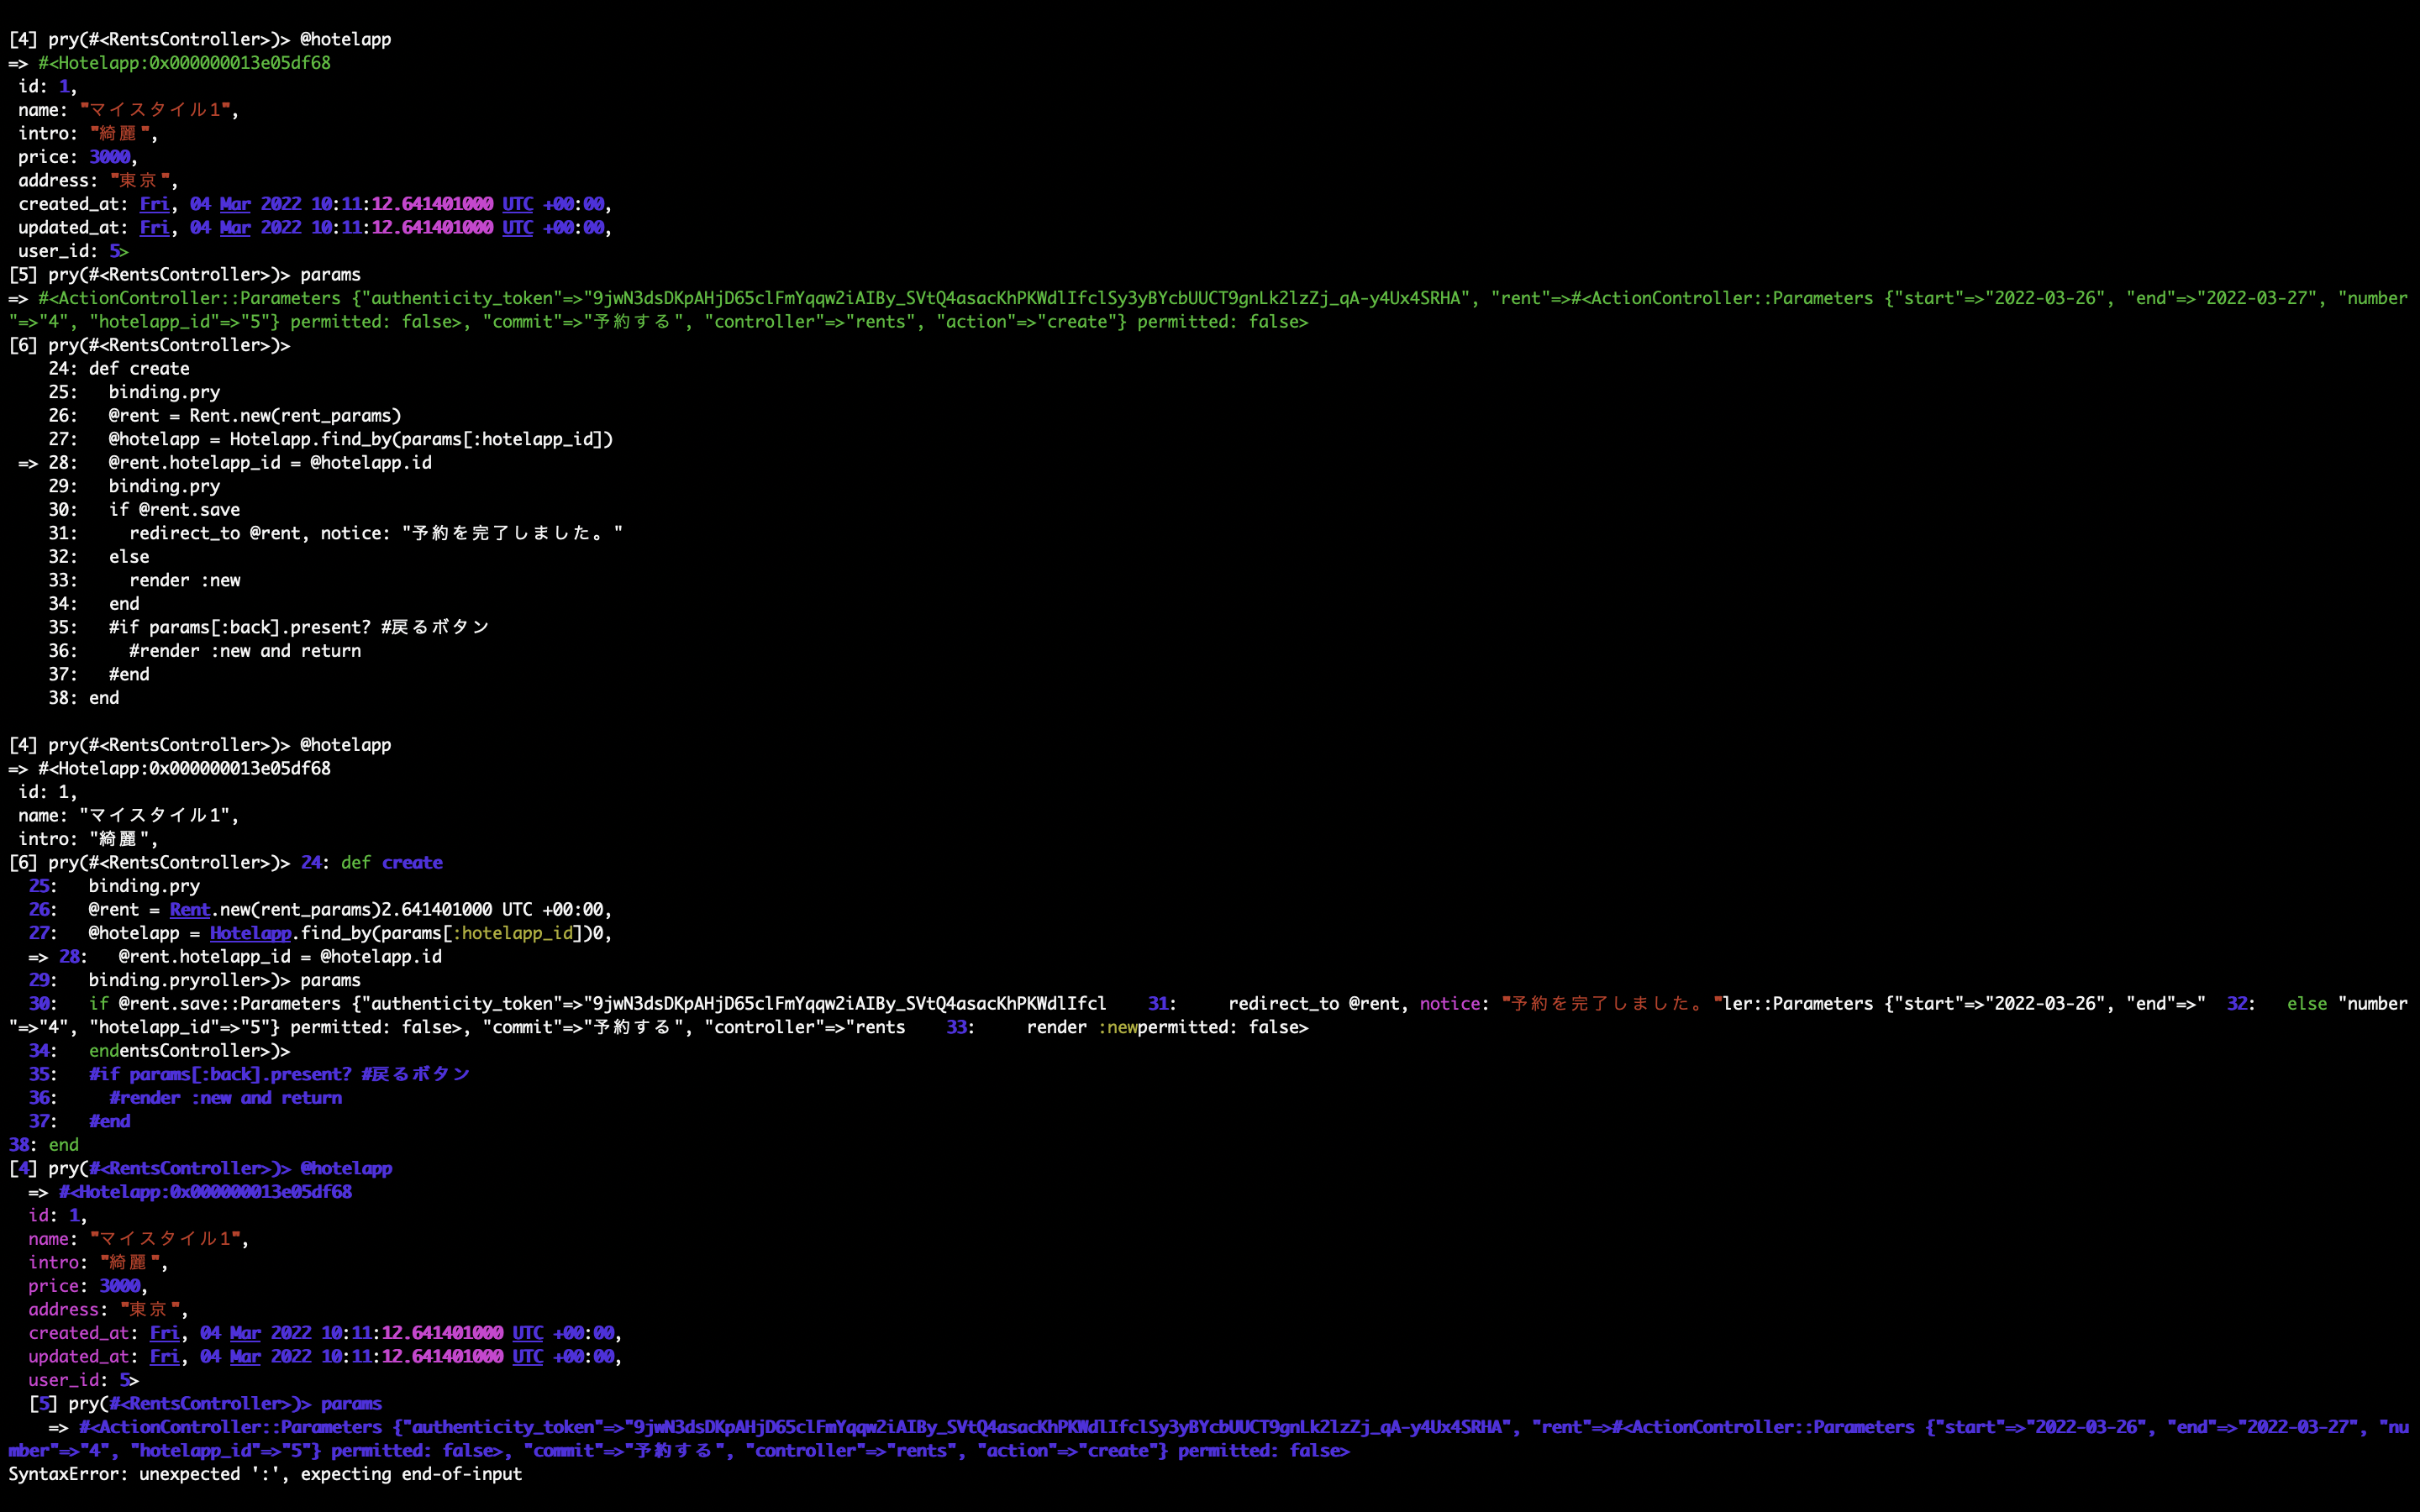Click white 'redirect_to @rent' on line 31
This screenshot has height=1512, width=2420.
click(215, 533)
